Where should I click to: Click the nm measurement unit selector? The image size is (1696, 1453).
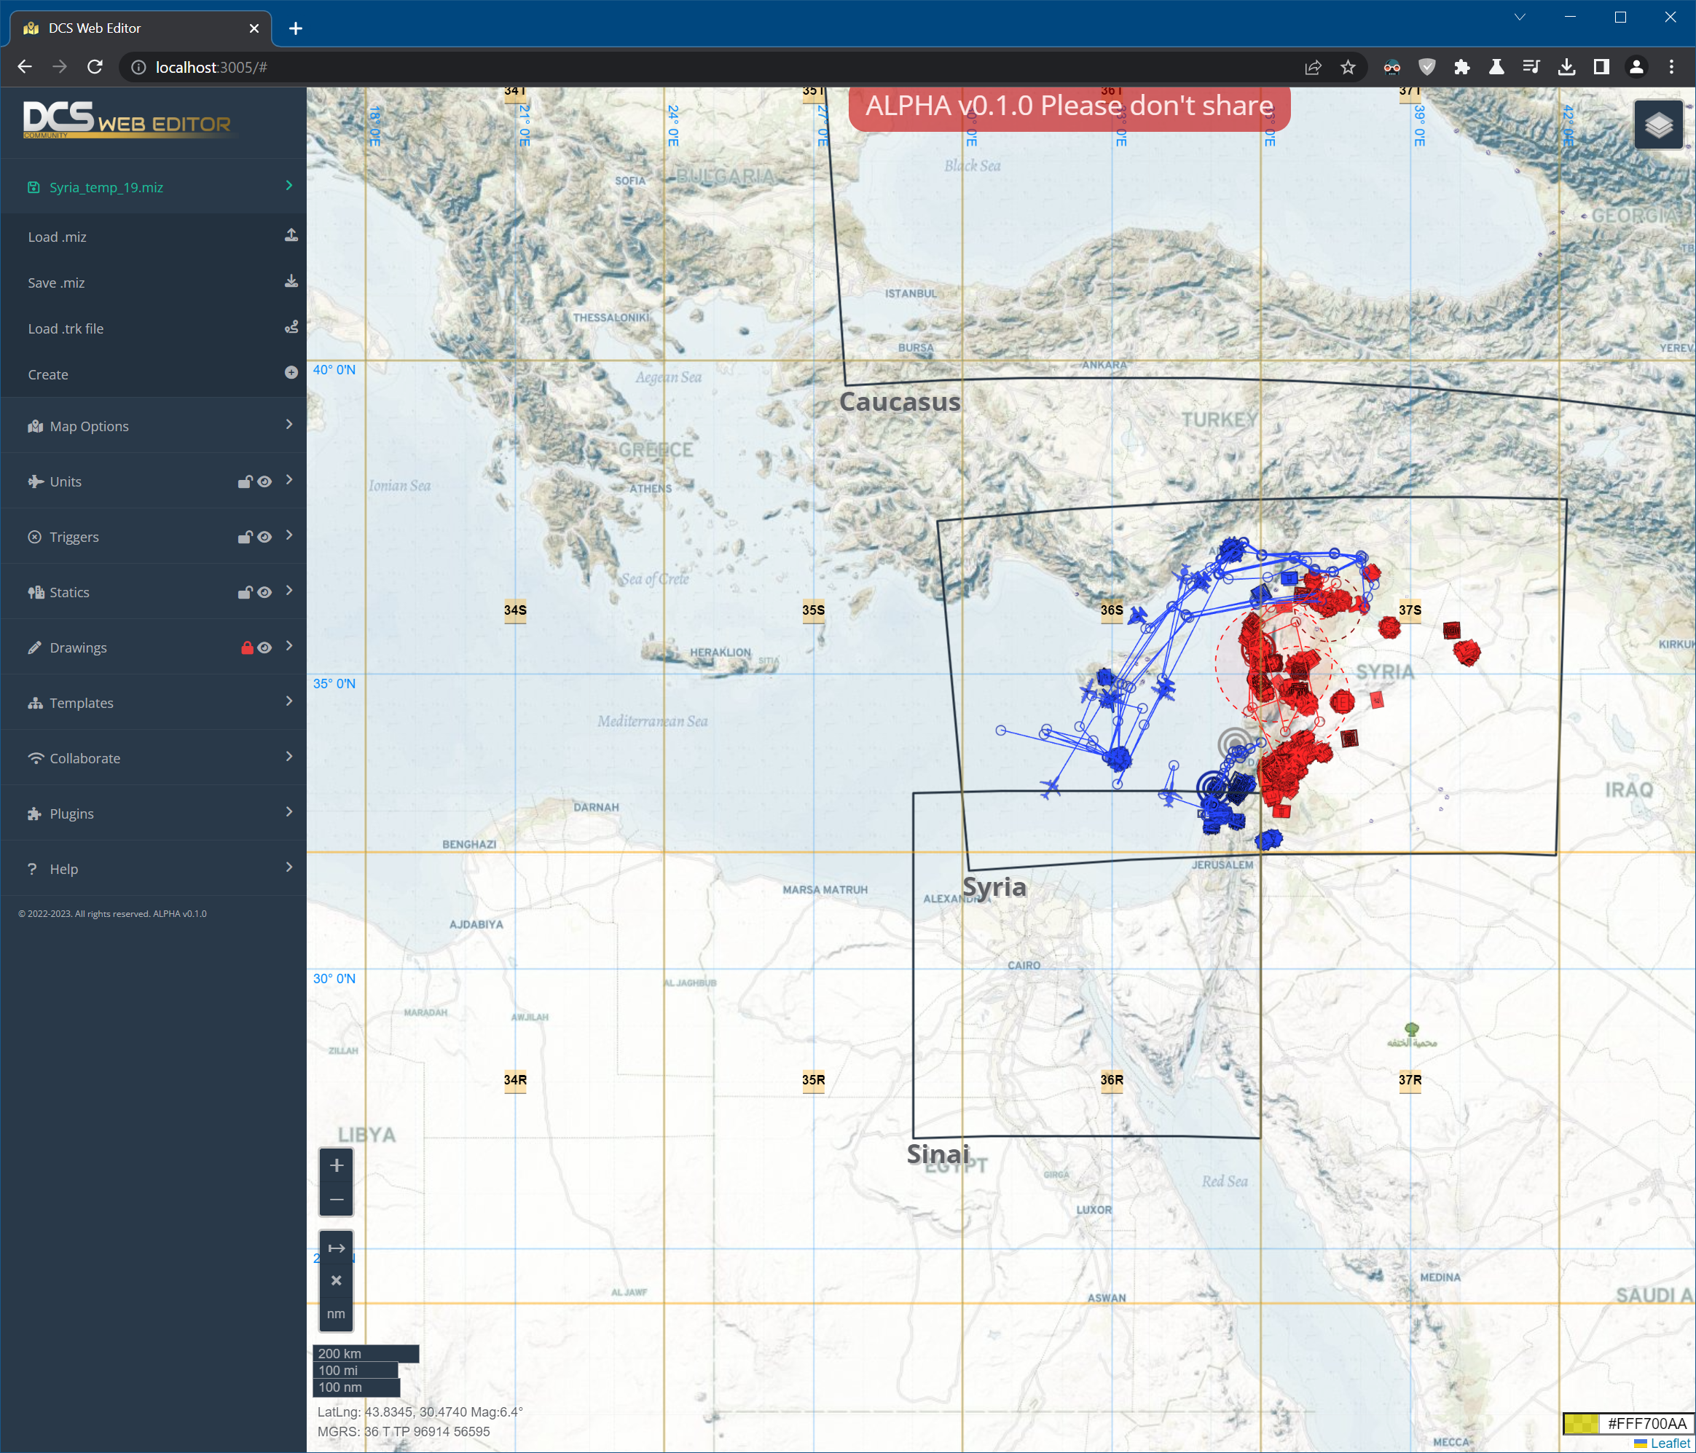[336, 1314]
